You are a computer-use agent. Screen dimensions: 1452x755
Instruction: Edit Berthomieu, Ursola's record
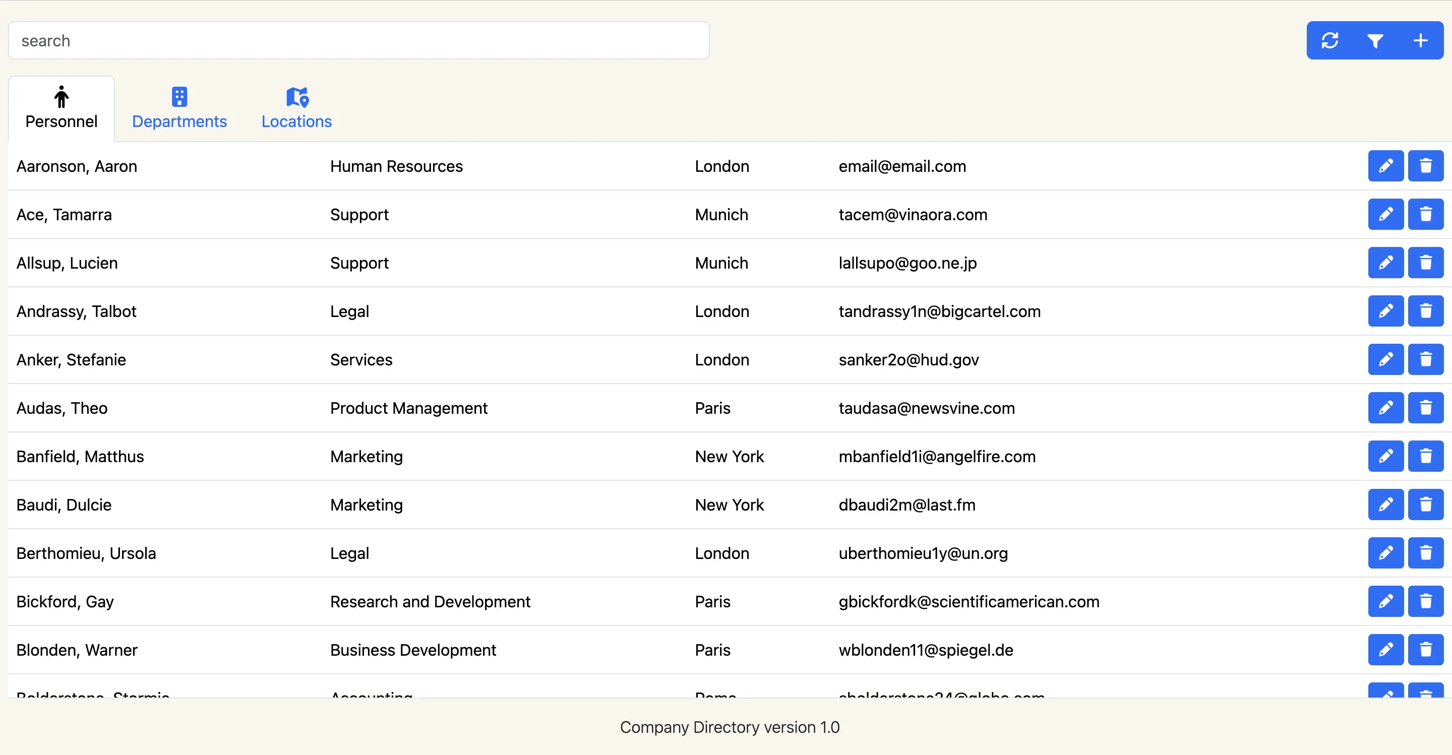1386,553
